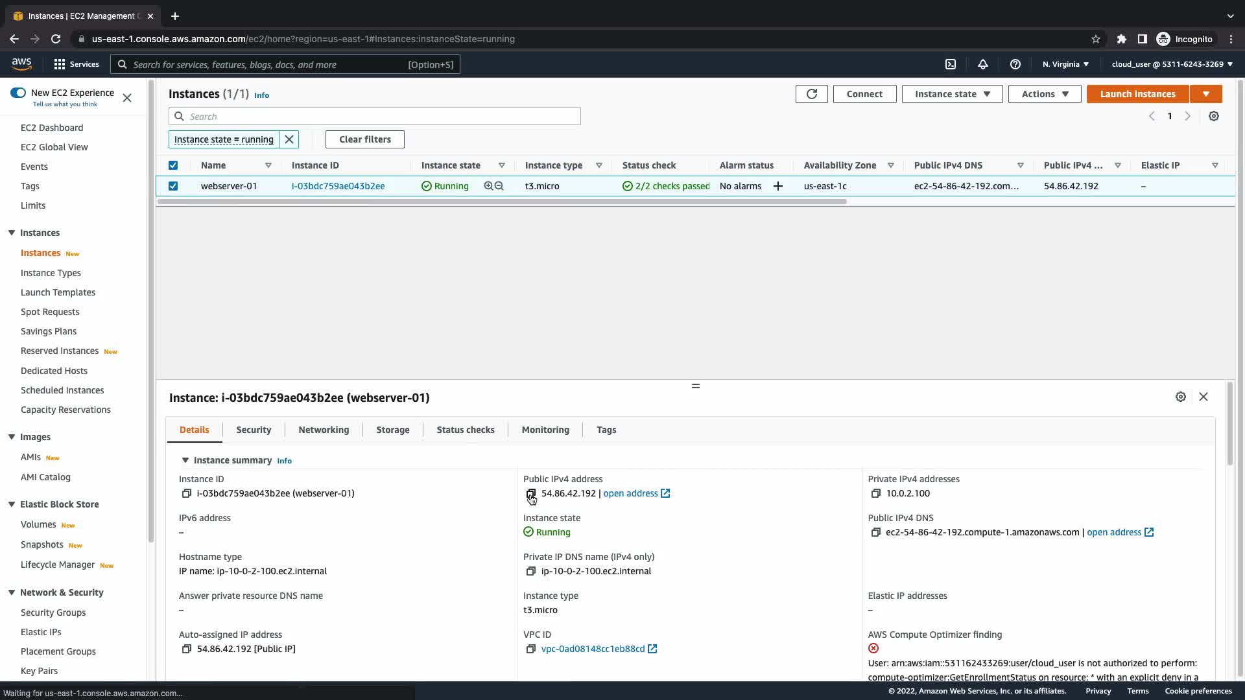
Task: Click the refresh instances icon button
Action: click(811, 94)
